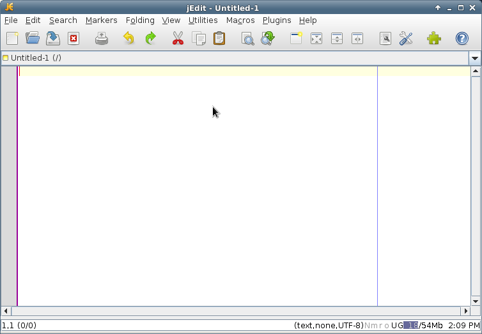This screenshot has height=334, width=482.
Task: Open global options wrench icon
Action: point(406,39)
